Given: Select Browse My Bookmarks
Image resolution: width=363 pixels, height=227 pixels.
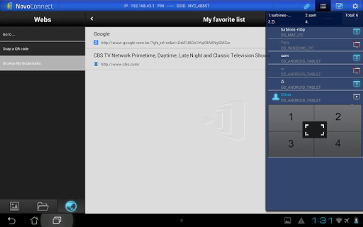Looking at the screenshot, I should [42, 63].
